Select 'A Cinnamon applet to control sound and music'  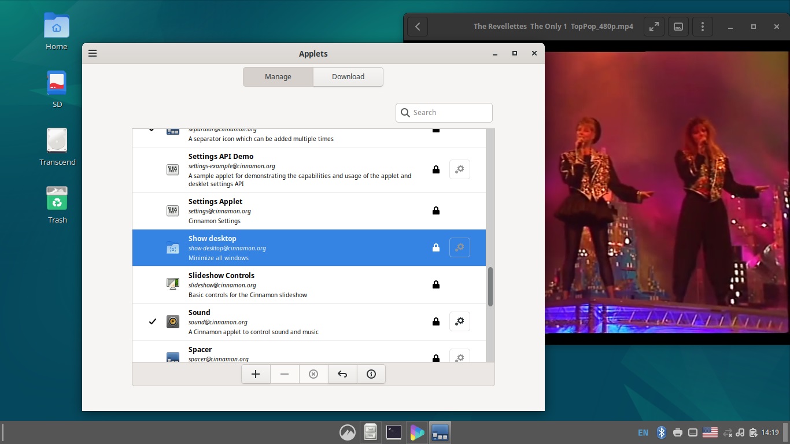pyautogui.click(x=253, y=332)
